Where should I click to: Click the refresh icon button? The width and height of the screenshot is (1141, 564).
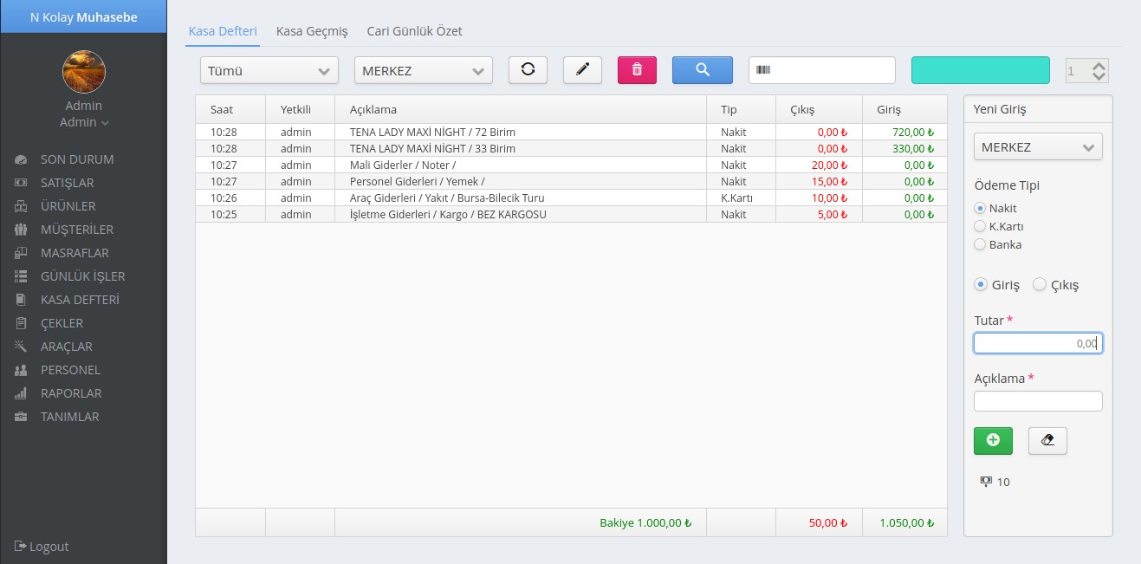point(528,70)
